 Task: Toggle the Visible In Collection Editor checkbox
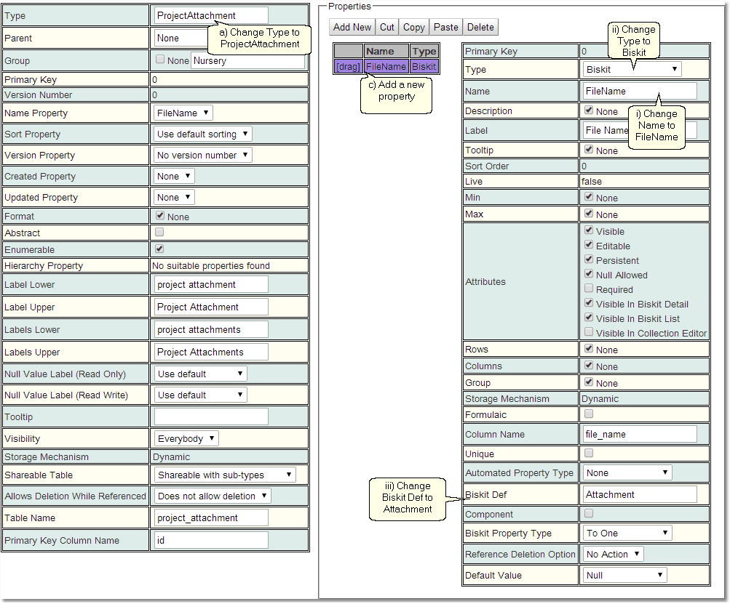point(589,333)
